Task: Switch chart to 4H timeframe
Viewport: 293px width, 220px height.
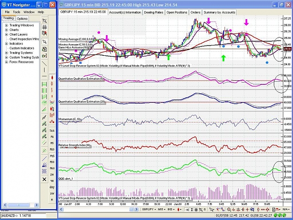Action: pyautogui.click(x=52, y=181)
